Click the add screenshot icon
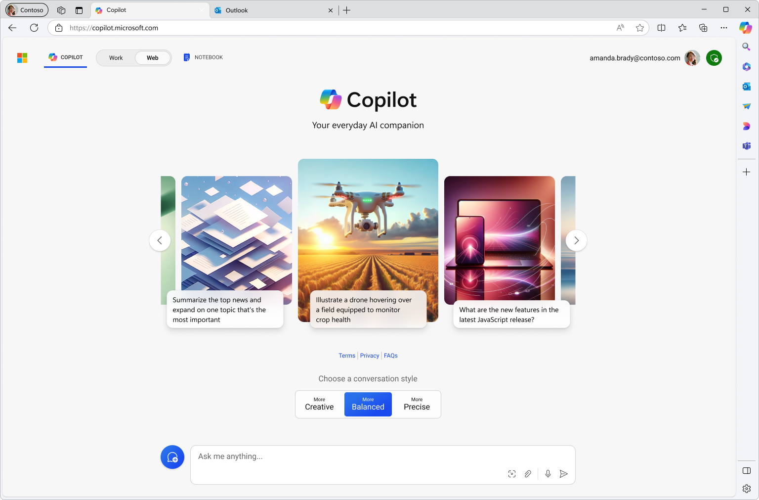 (x=512, y=474)
